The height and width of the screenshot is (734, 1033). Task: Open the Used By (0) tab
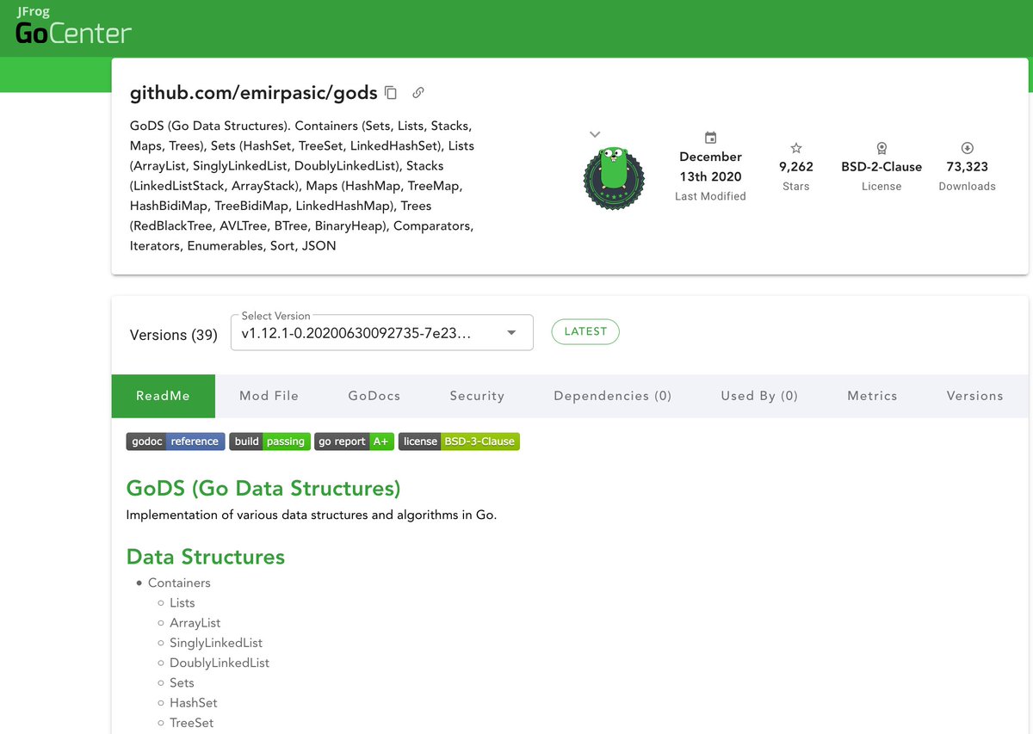click(x=759, y=396)
